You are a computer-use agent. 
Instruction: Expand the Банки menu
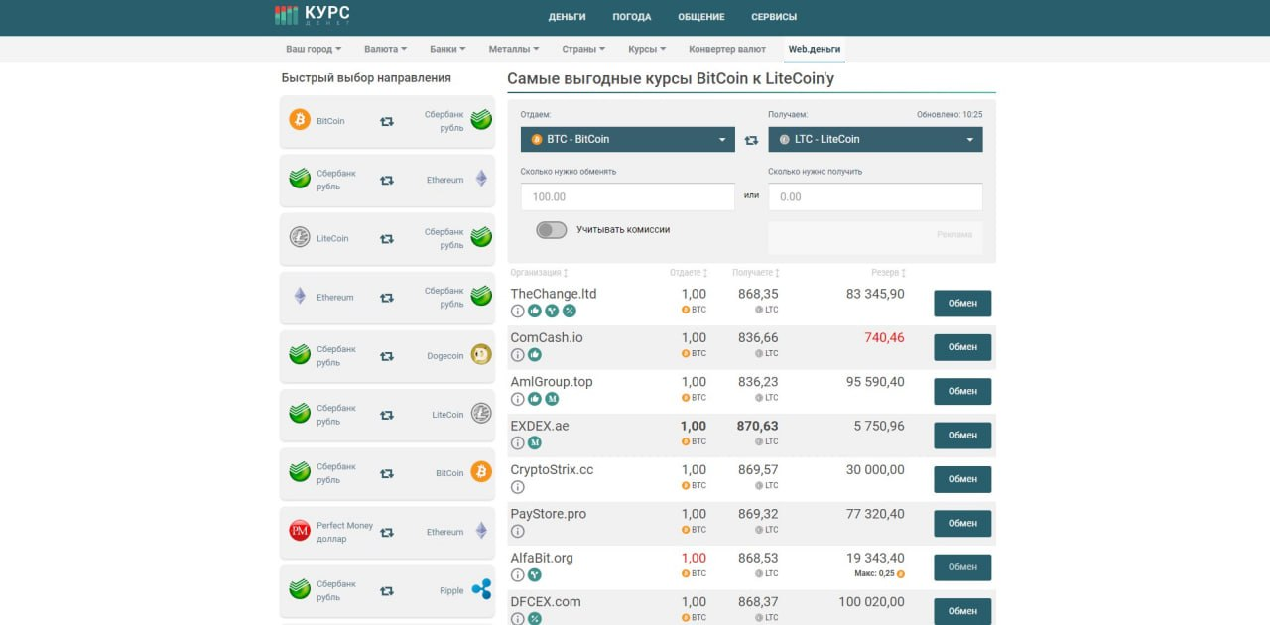click(x=447, y=49)
